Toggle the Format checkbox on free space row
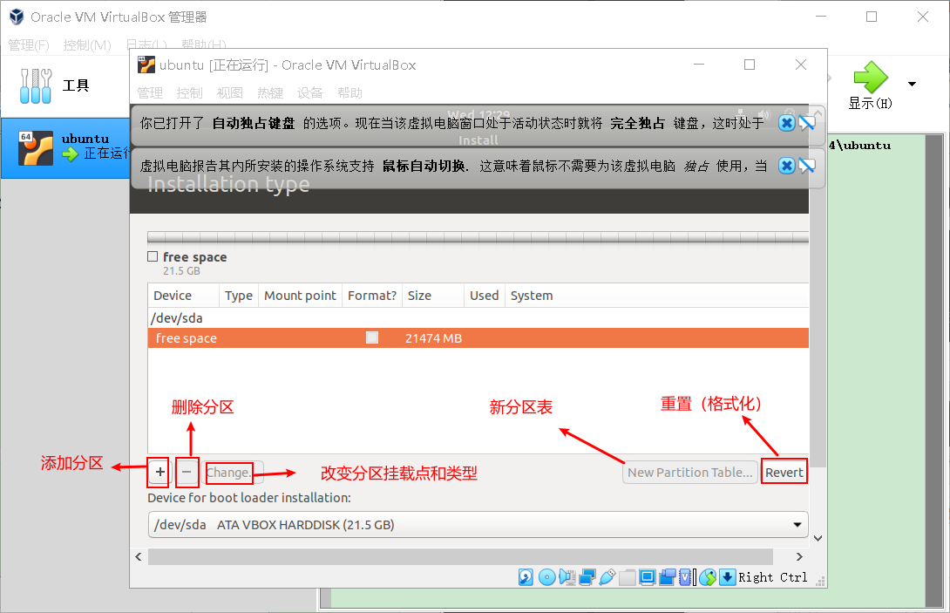Viewport: 950px width, 613px height. (x=372, y=337)
